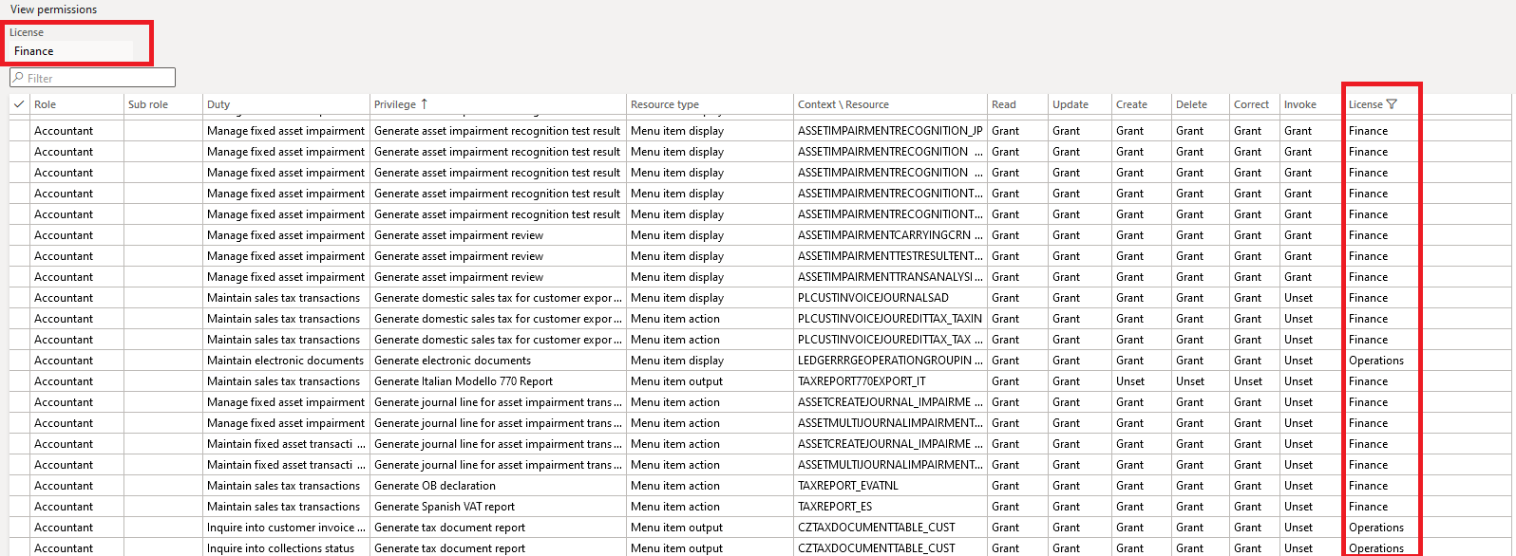1516x556 pixels.
Task: Select the ASSETIMPAIRMENTTRANSANALYSI resource cell
Action: tap(890, 277)
